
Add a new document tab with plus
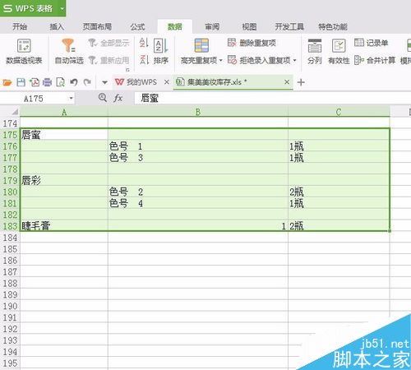[x=301, y=82]
